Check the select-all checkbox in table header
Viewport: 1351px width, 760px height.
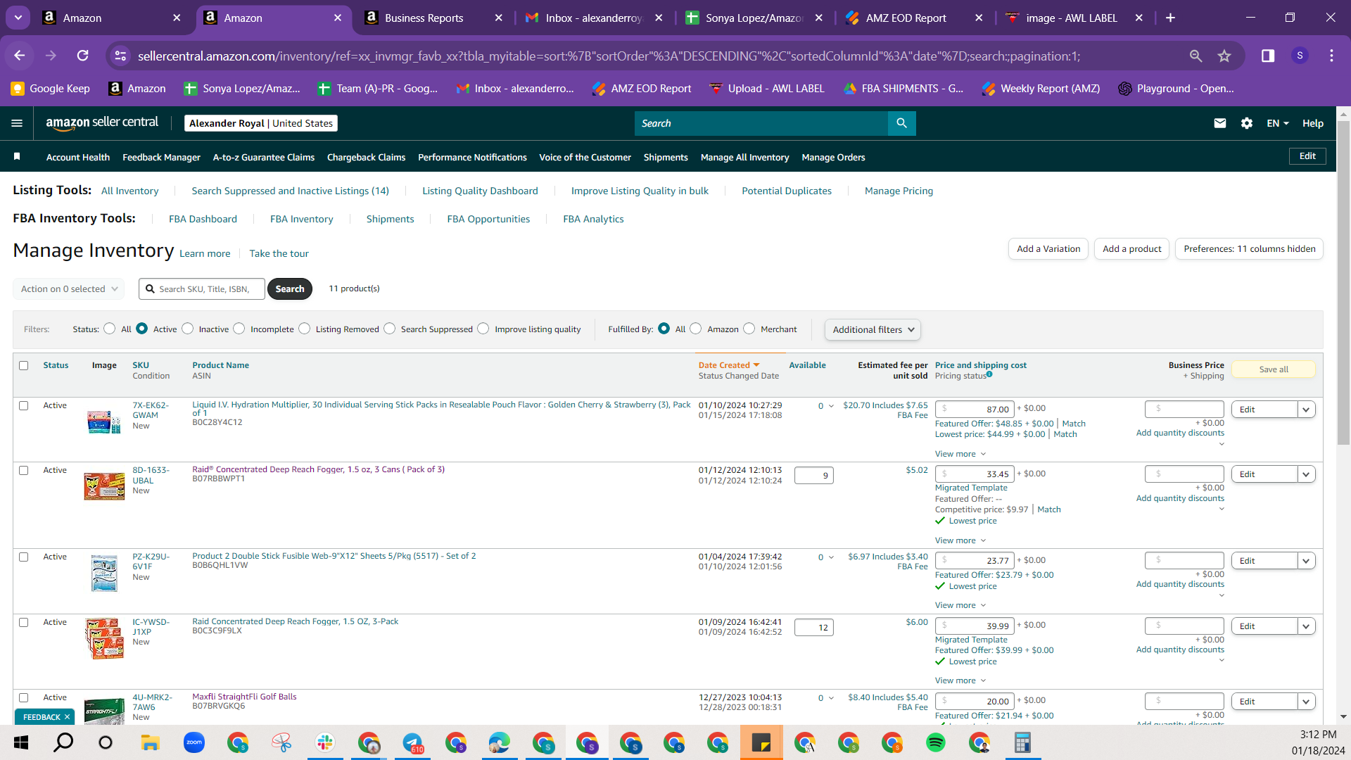tap(24, 366)
